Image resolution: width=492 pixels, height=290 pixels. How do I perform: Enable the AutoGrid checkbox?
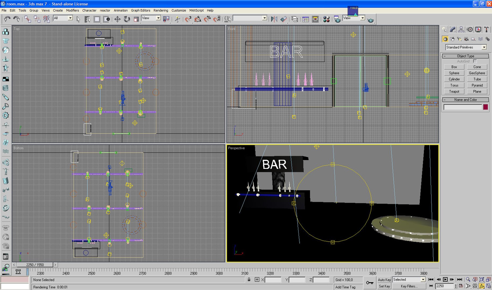tap(475, 61)
